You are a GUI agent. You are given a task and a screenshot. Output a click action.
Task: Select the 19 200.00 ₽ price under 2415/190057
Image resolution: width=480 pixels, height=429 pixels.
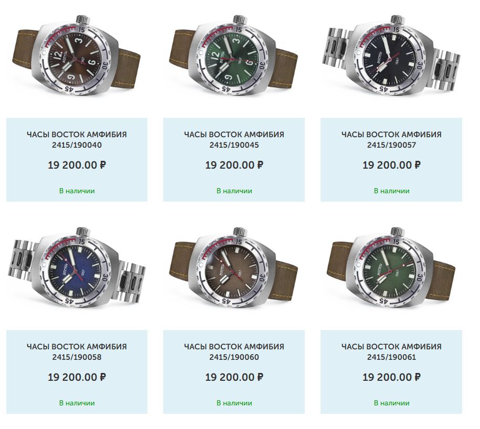pos(391,165)
